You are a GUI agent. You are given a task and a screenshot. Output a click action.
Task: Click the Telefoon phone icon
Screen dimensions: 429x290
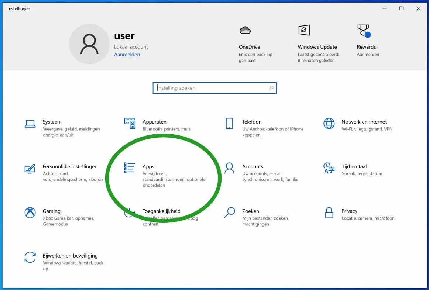[x=229, y=124]
